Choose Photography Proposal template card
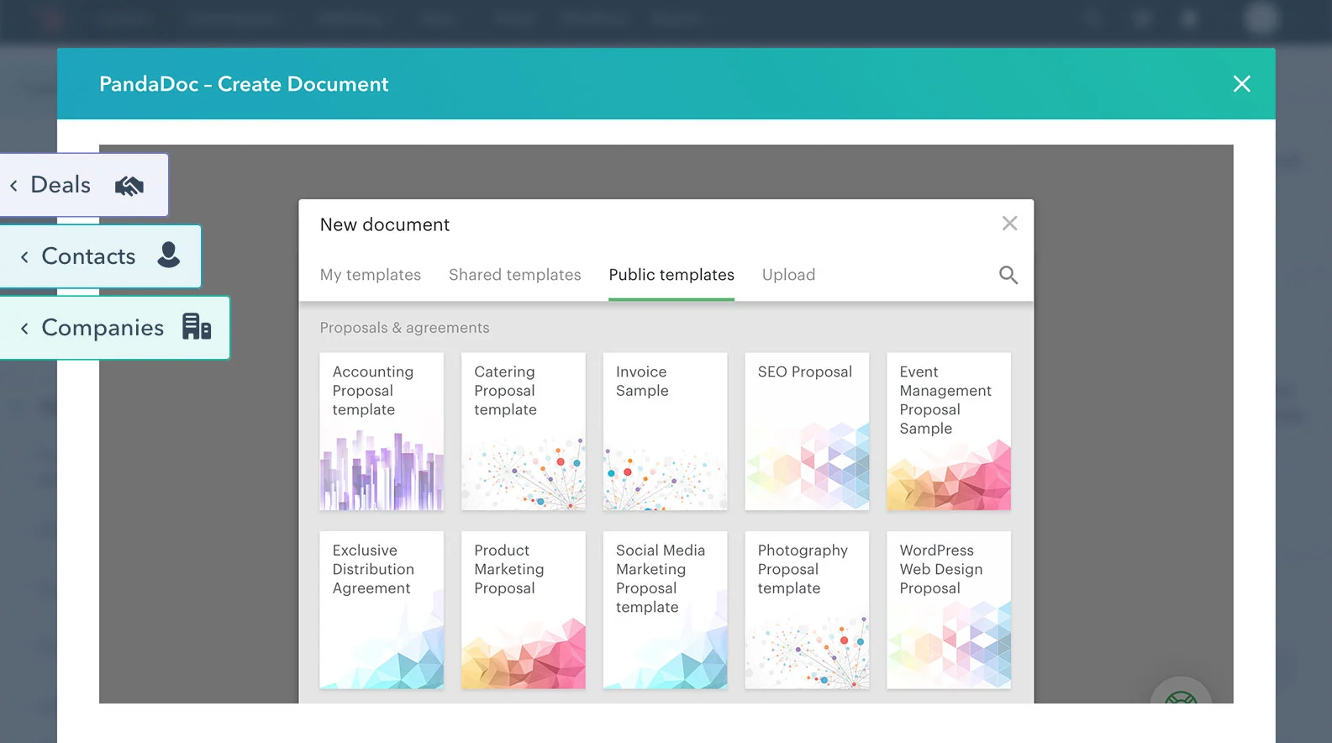This screenshot has height=743, width=1332. [807, 609]
